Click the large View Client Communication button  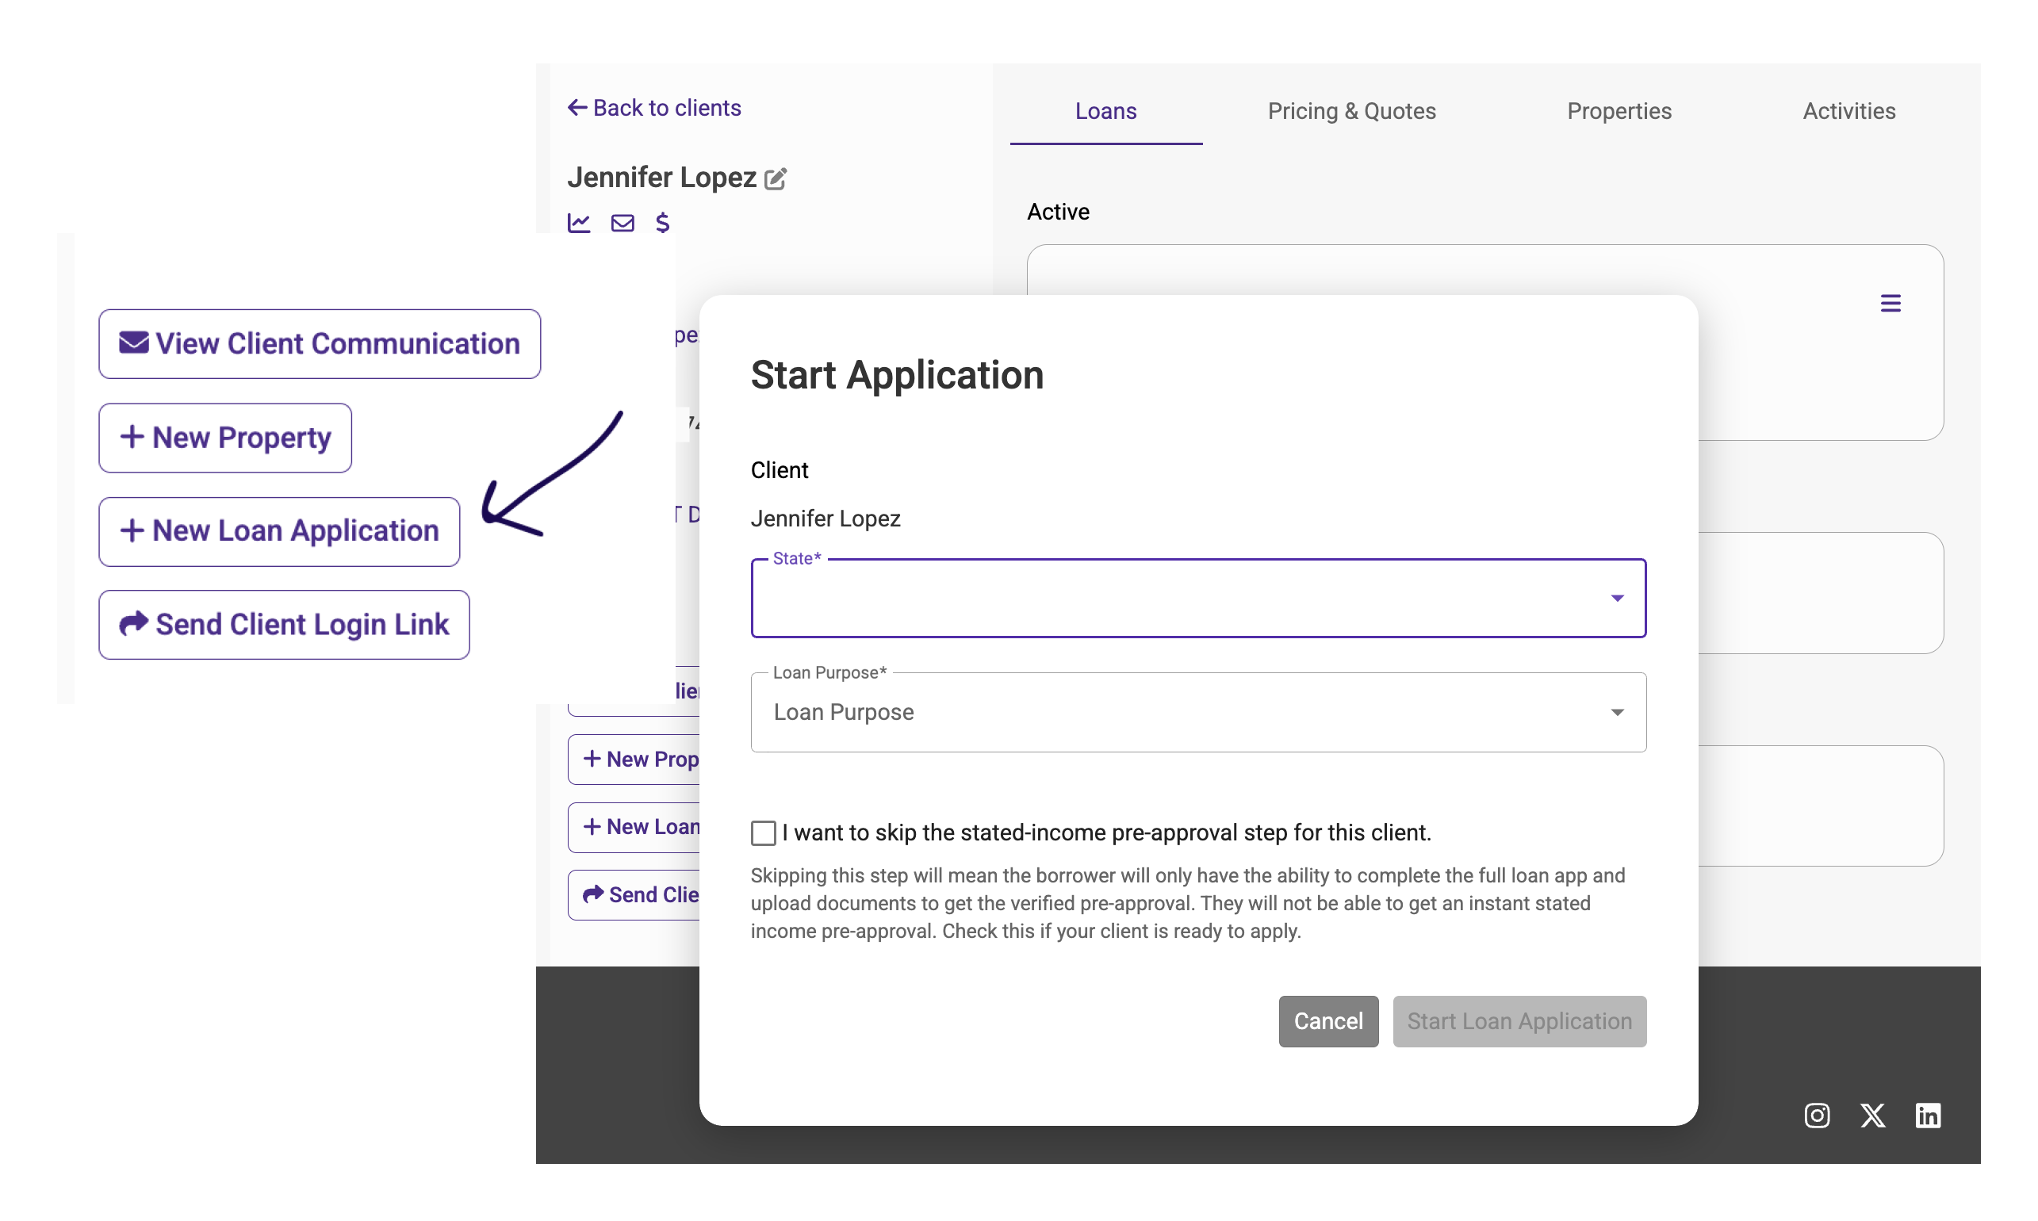click(320, 344)
